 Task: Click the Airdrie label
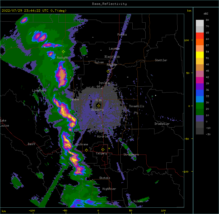point(103,136)
